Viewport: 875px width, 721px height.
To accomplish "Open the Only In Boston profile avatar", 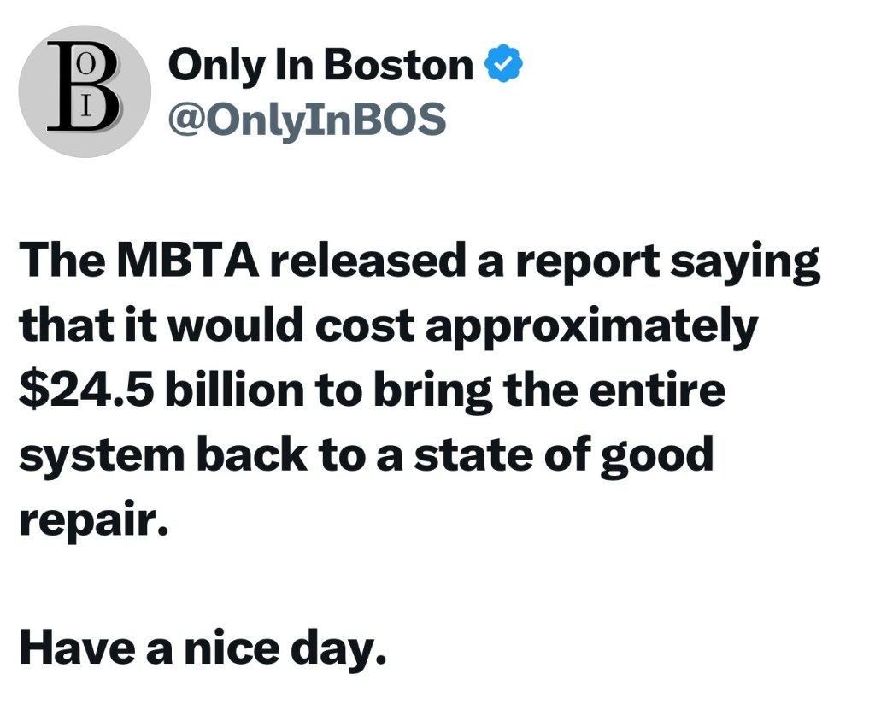I will click(85, 91).
